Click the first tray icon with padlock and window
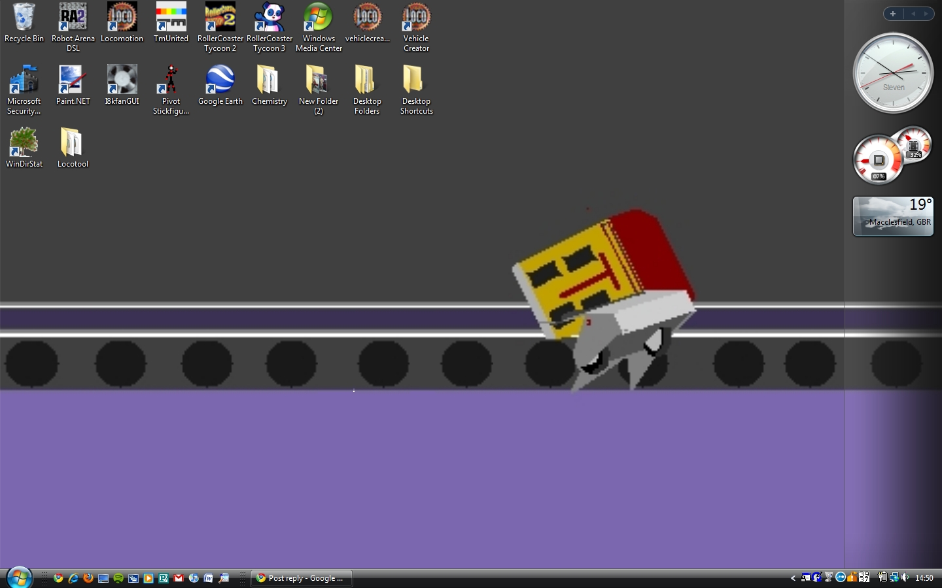 tap(806, 578)
